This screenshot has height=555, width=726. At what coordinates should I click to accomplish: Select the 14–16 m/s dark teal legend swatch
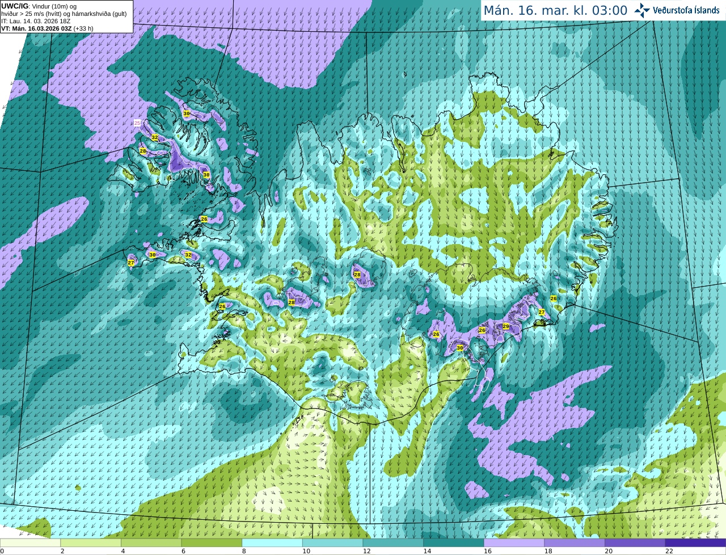point(454,543)
